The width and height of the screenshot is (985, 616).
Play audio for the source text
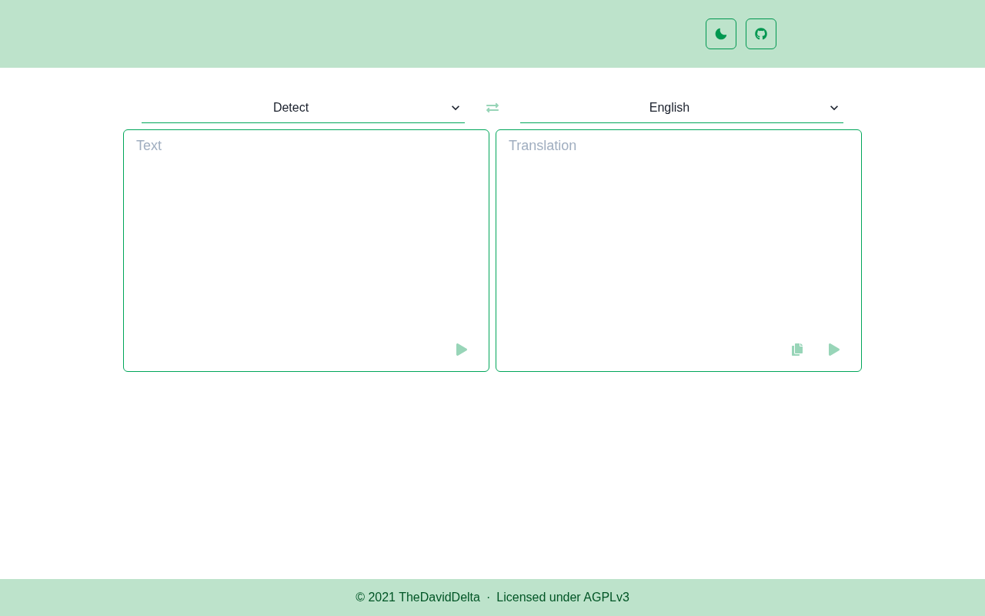tap(462, 350)
